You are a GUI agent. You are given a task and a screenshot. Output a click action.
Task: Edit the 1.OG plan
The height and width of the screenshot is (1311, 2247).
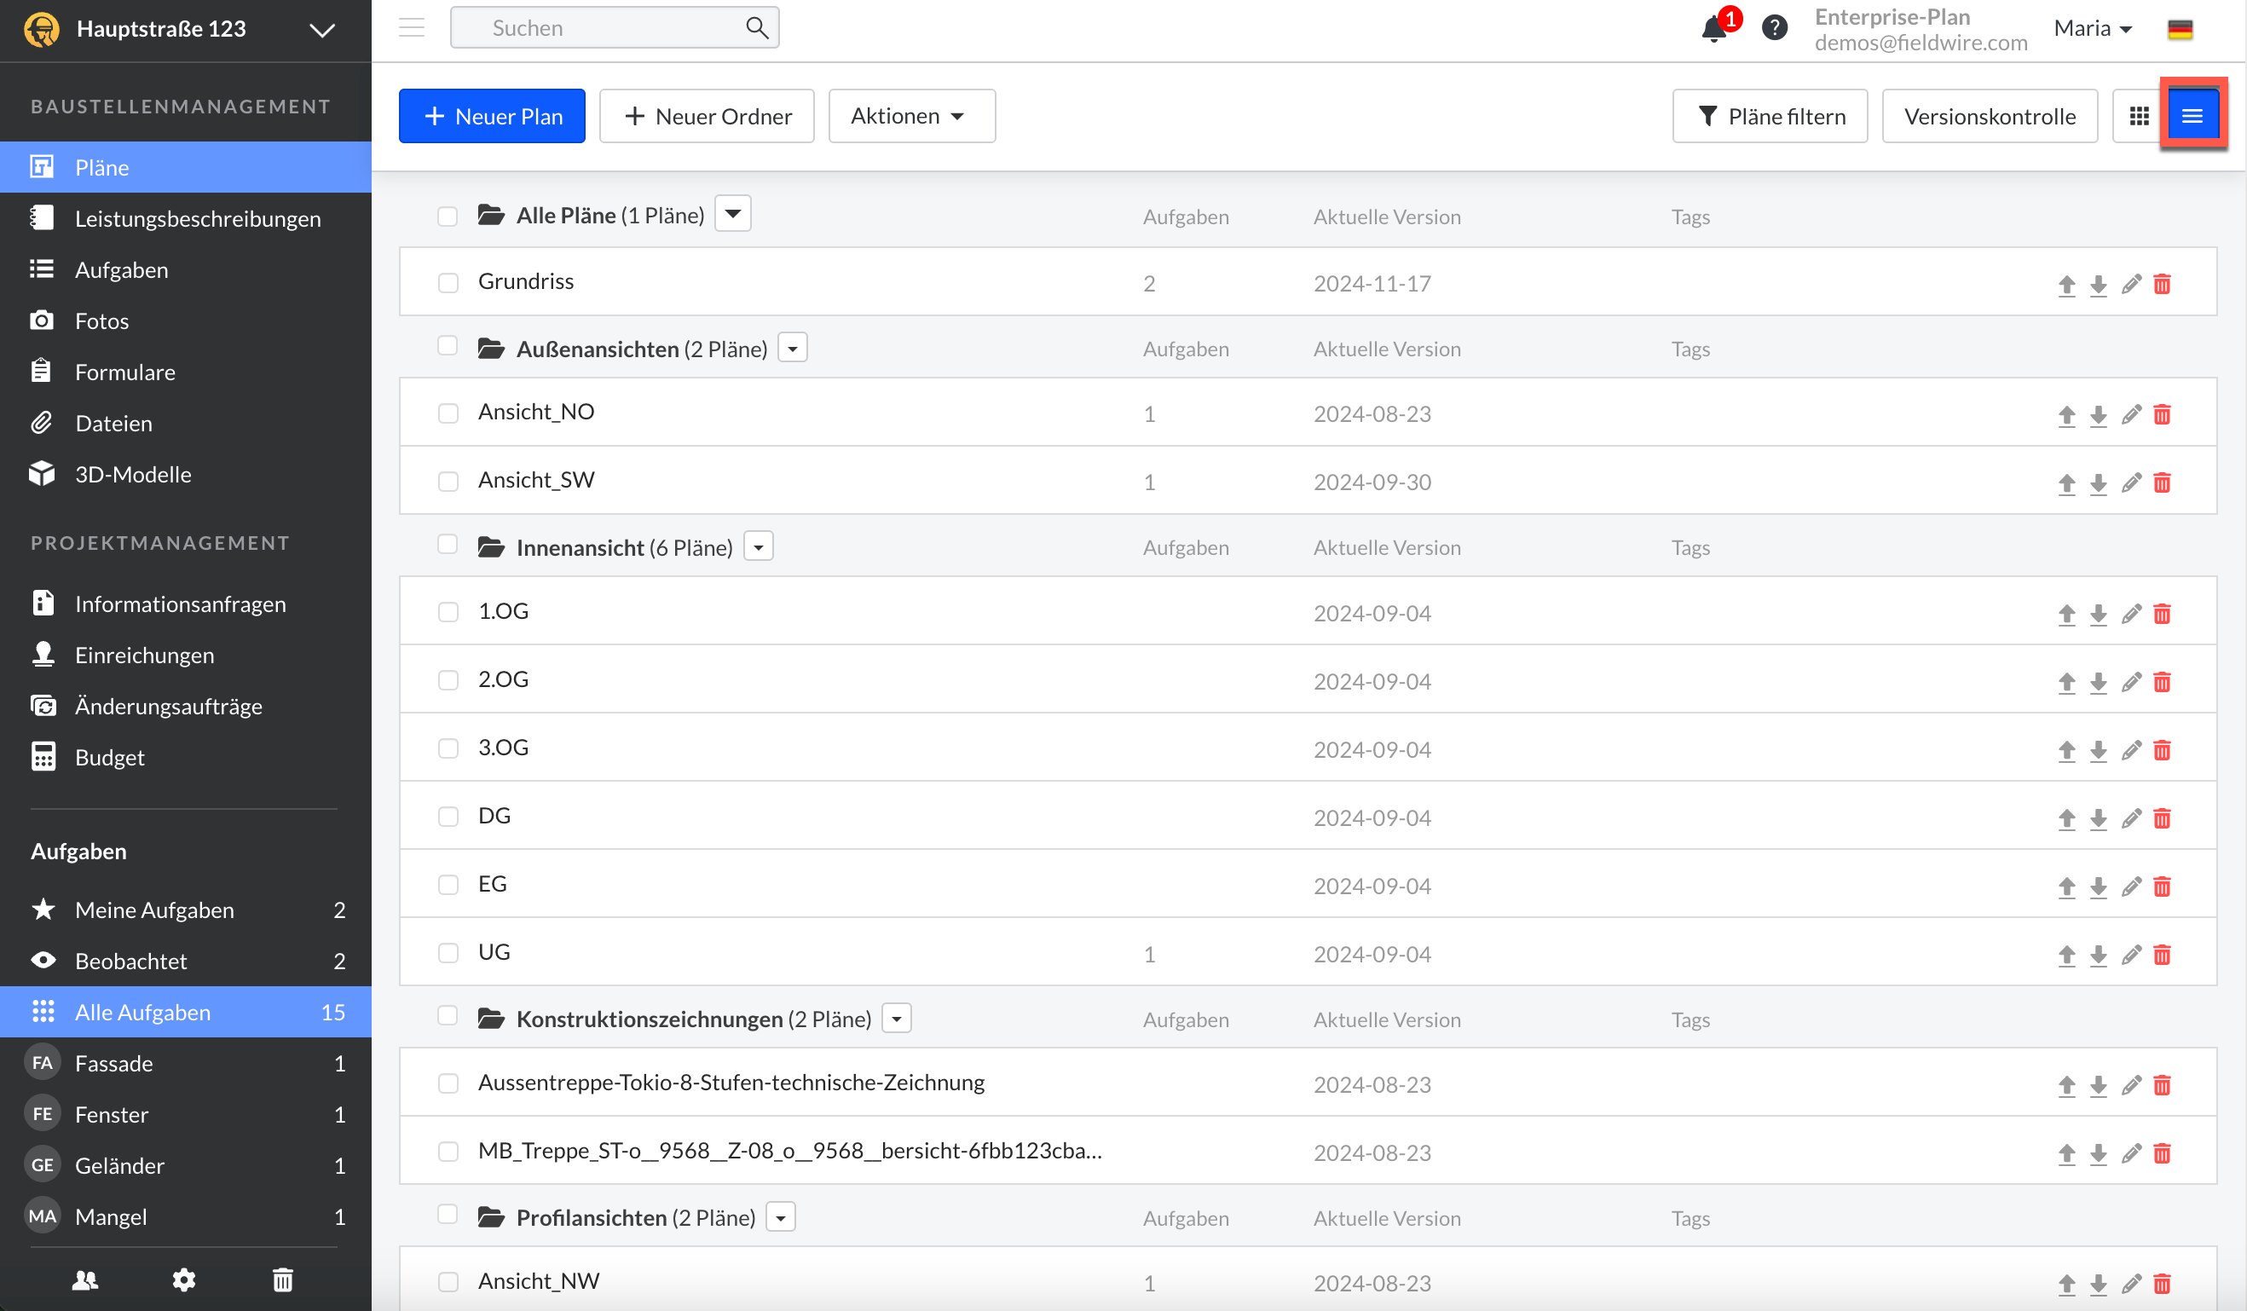coord(2130,615)
